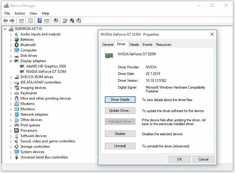Select the Driver tab
Viewport: 235px width, 173px height.
pos(121,44)
